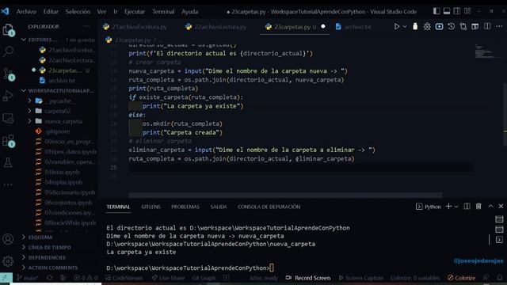This screenshot has height=285, width=507.
Task: Open the Ayuda menu
Action: tap(190, 12)
